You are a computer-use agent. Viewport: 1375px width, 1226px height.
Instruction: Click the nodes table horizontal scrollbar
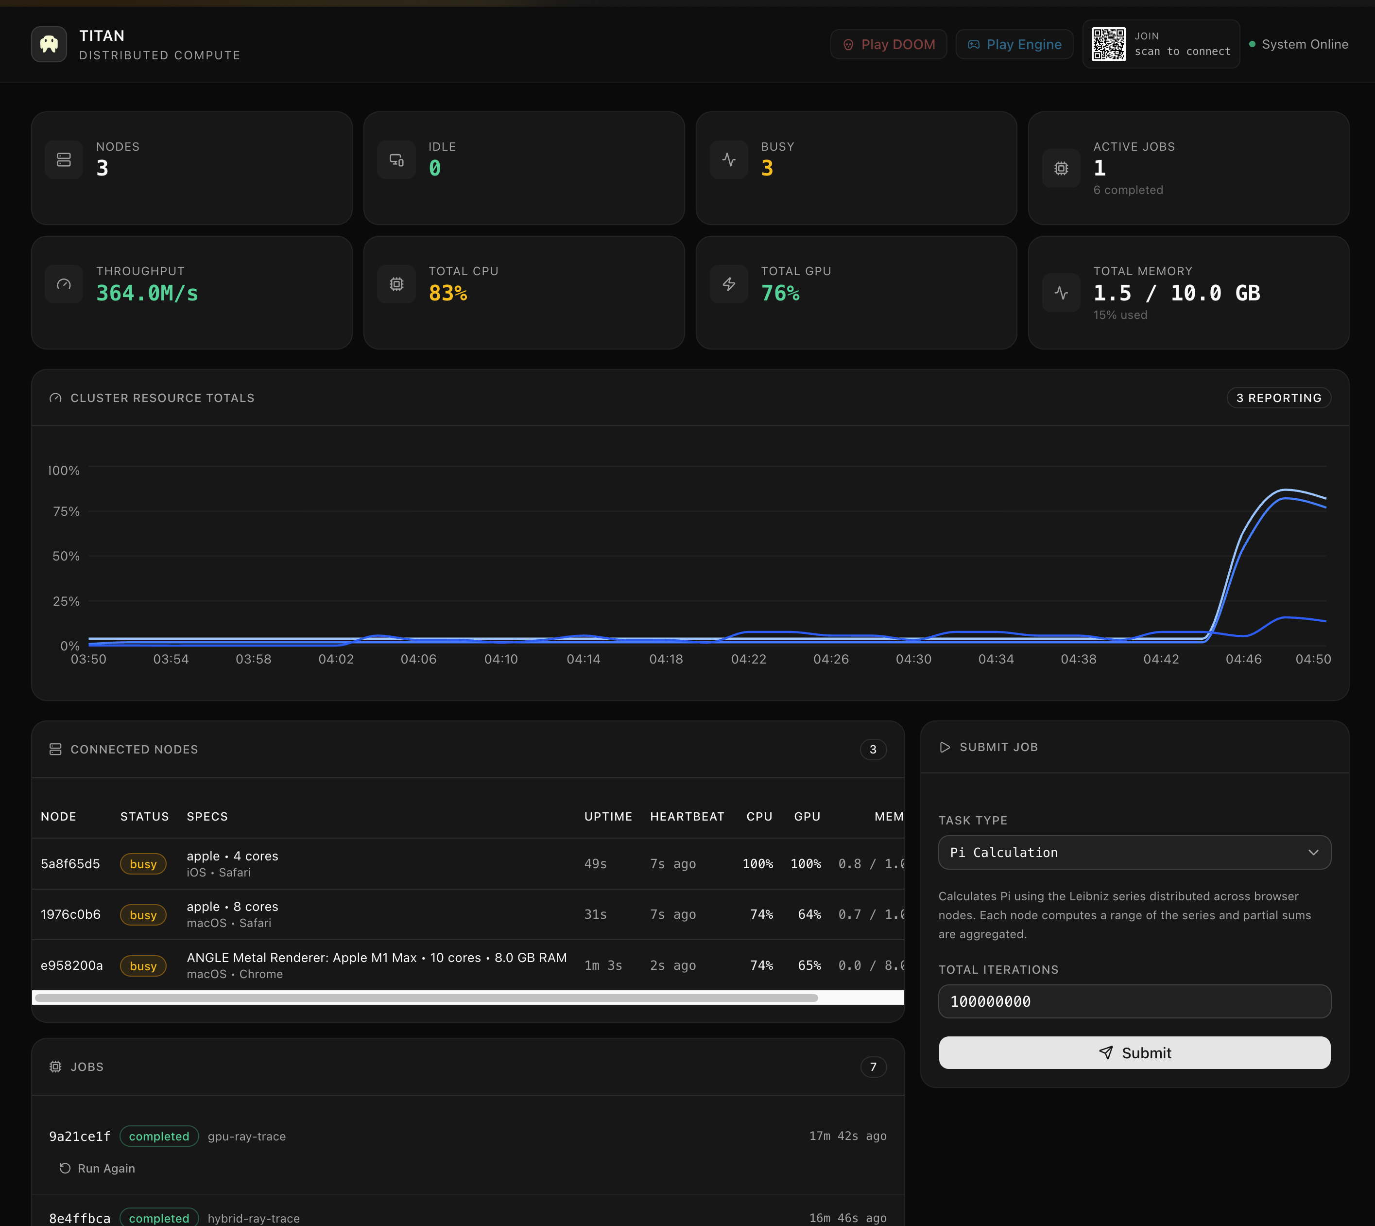426,998
